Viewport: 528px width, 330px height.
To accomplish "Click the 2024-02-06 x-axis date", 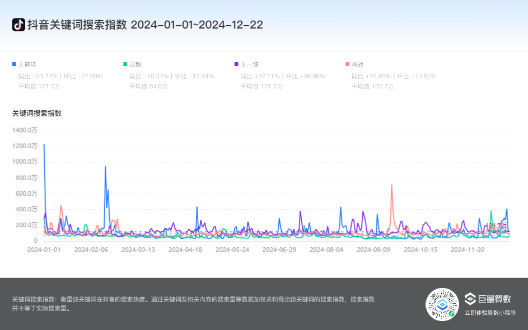I will click(91, 250).
